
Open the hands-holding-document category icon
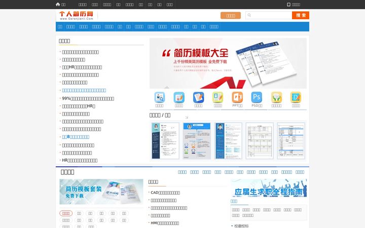[277, 97]
